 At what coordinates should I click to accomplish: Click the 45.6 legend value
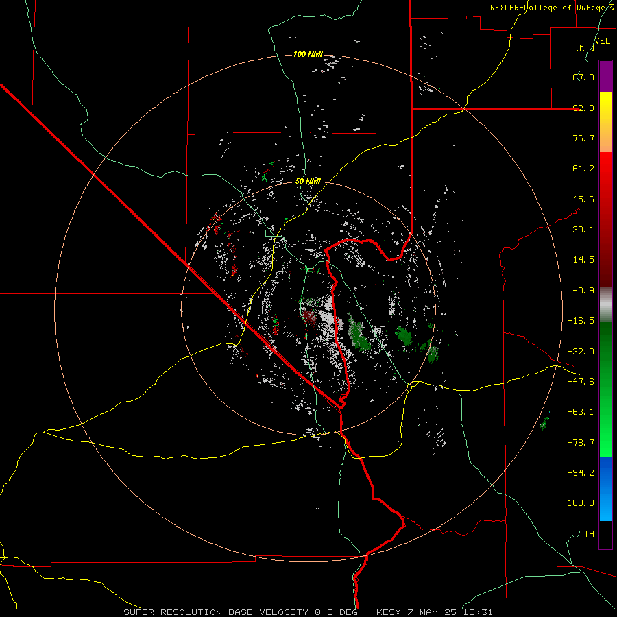pyautogui.click(x=583, y=199)
